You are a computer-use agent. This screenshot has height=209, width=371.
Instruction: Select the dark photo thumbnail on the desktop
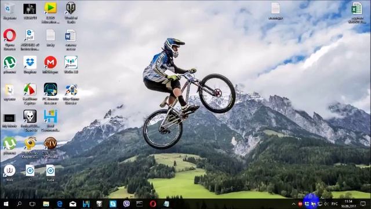point(30,9)
